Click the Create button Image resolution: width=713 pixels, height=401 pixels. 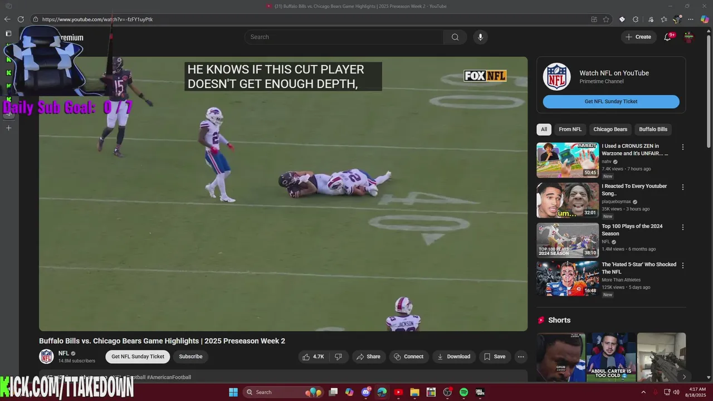(x=638, y=37)
